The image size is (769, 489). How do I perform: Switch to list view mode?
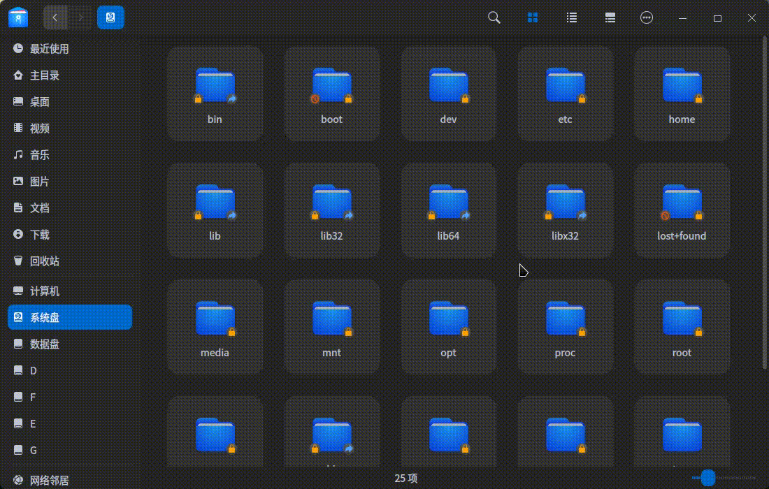pos(571,17)
